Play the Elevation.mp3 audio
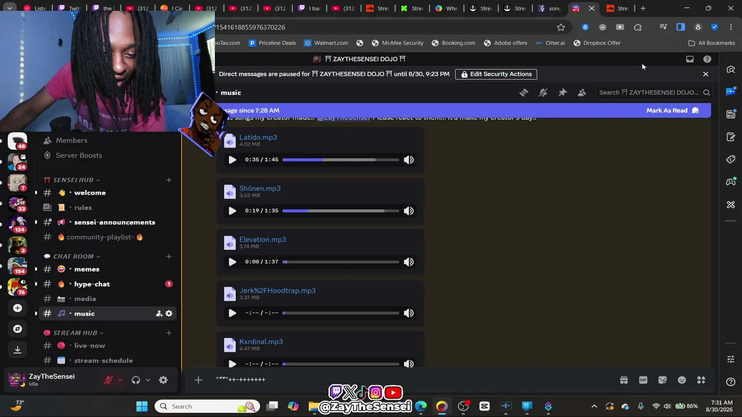 click(232, 262)
